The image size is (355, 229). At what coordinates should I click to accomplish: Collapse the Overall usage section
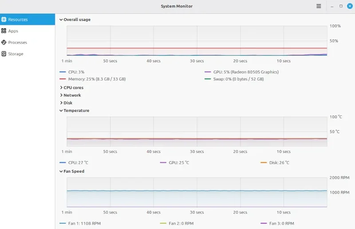click(x=75, y=20)
